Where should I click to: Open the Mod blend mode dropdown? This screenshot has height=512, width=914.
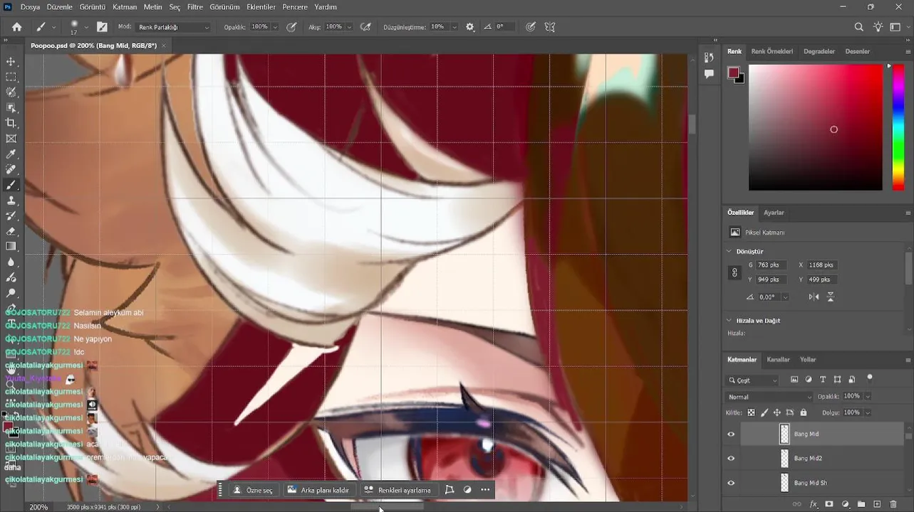(174, 27)
